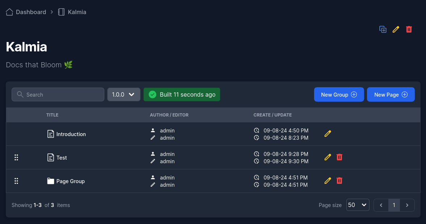Go to the previous page with left chevron
Screen dimensions: 426x224
[x=381, y=205]
